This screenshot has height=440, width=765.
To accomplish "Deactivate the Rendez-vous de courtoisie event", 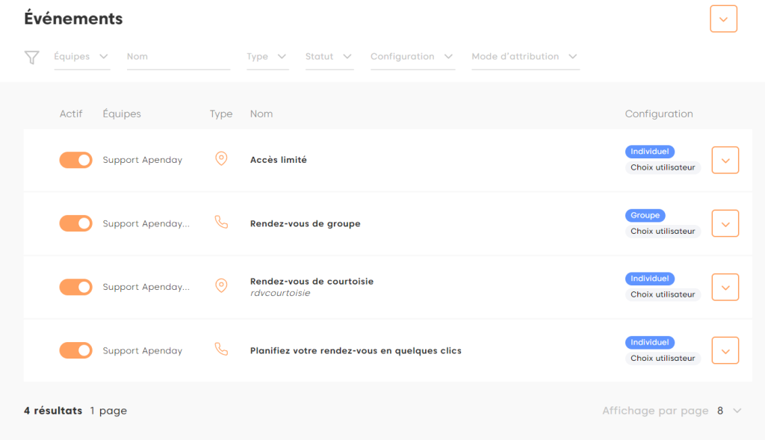I will [75, 287].
